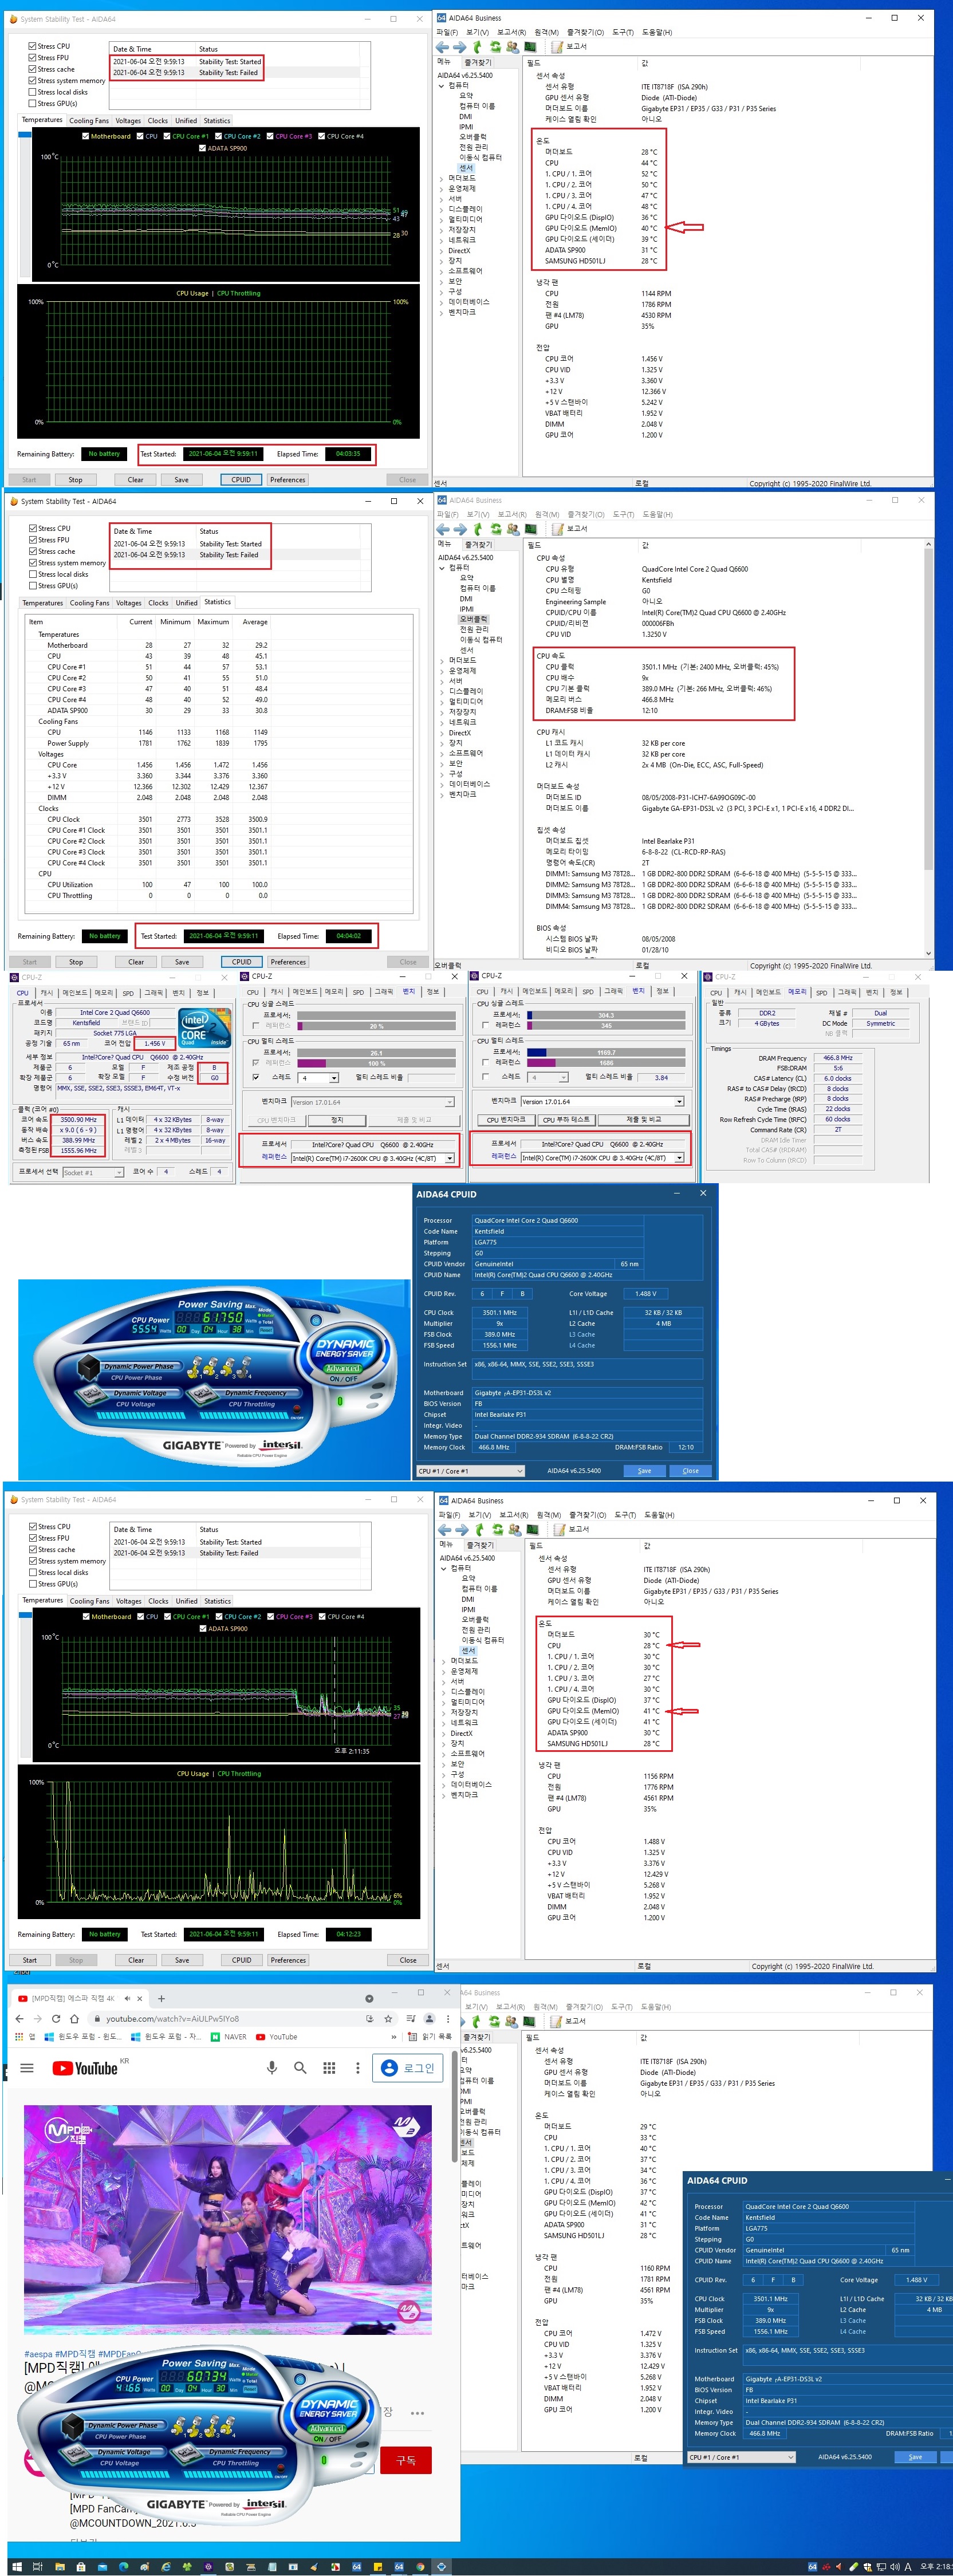Expand 마더보드 node in AIDA64 showing CPU 속성
Viewport: 953px width, 2576px height.
tap(442, 661)
